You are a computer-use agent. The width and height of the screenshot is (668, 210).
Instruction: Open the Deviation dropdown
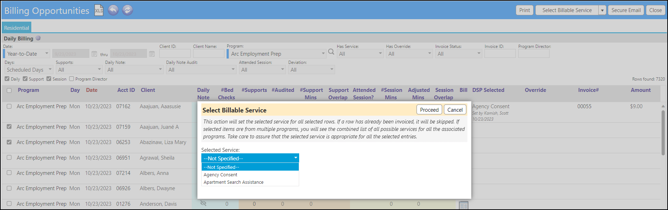pyautogui.click(x=312, y=70)
